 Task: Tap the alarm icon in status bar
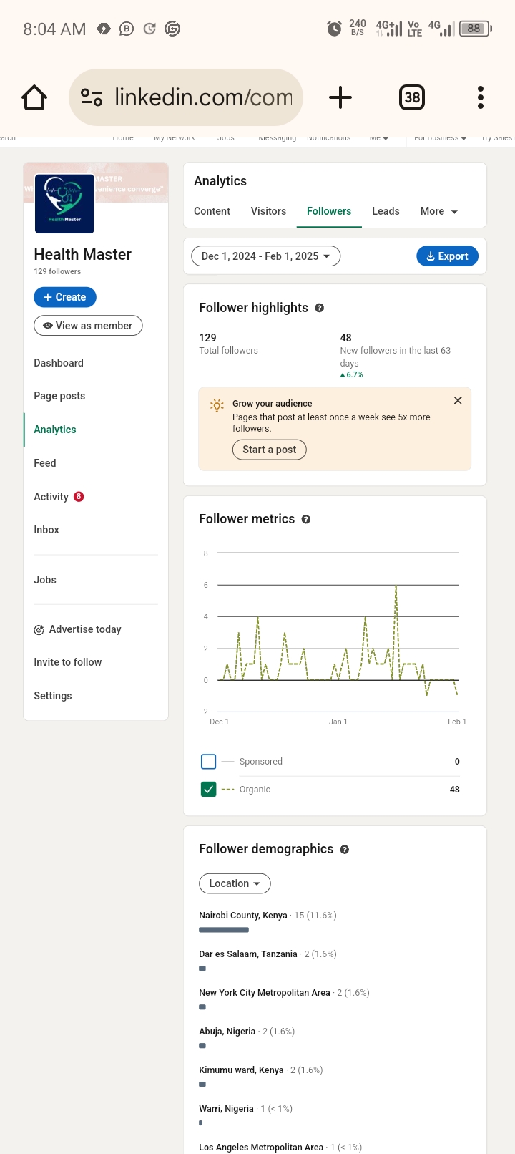(334, 29)
